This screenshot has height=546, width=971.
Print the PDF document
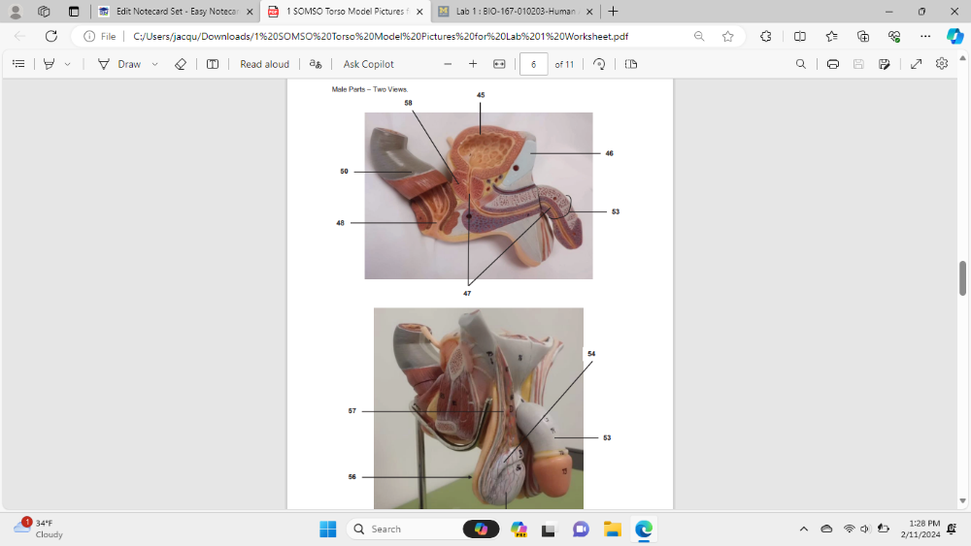(833, 64)
